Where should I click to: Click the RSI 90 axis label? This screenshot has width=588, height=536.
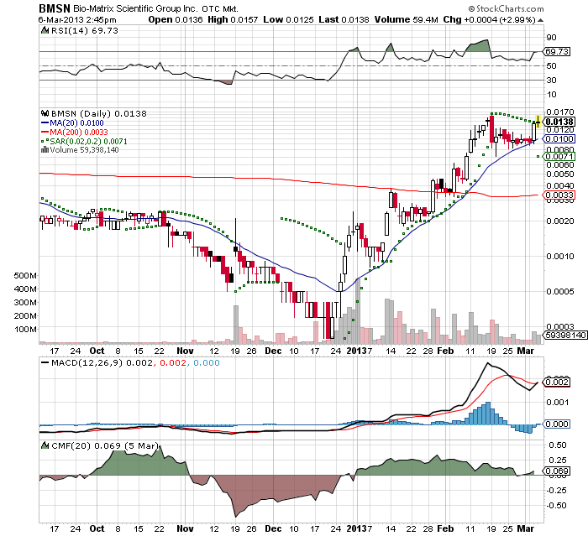pyautogui.click(x=552, y=38)
